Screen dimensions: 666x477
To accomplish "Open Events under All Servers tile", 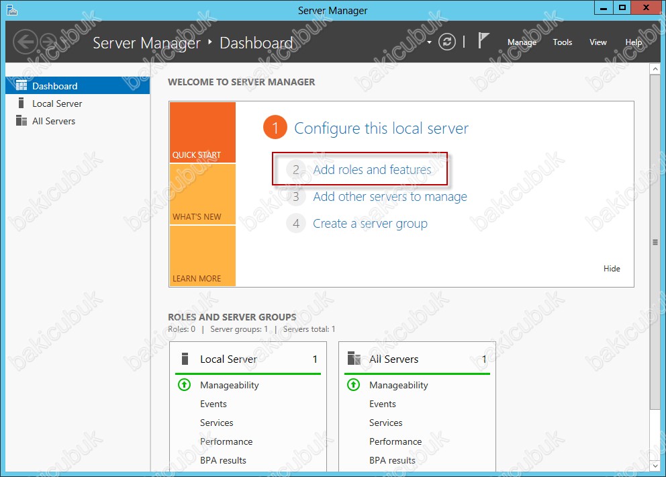I will tap(382, 404).
